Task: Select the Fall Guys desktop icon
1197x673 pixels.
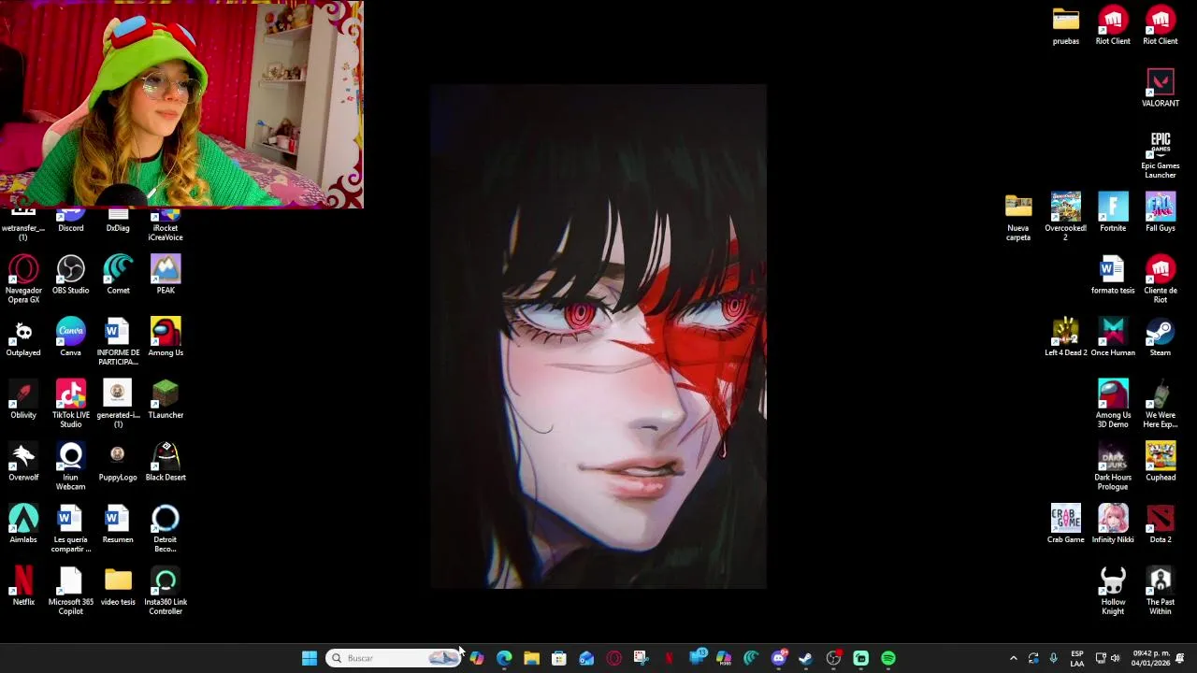Action: click(x=1160, y=212)
